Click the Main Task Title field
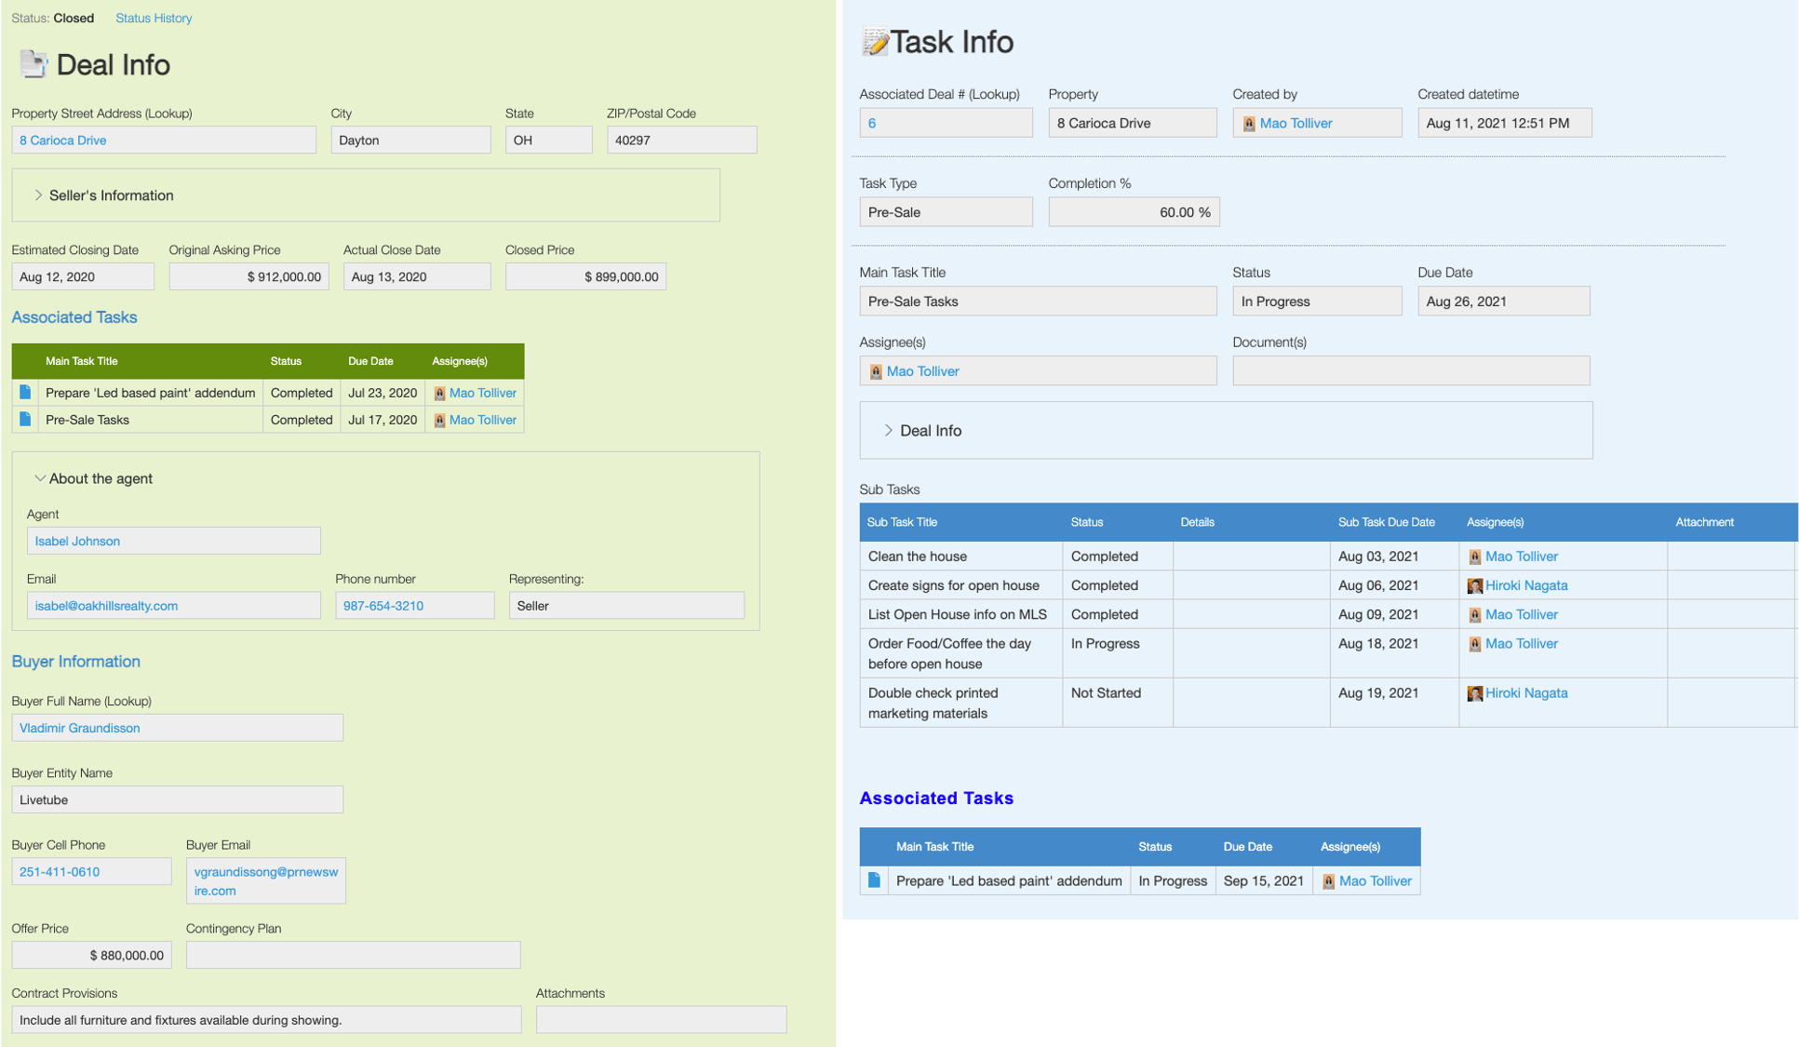Image resolution: width=1799 pixels, height=1047 pixels. [1038, 301]
